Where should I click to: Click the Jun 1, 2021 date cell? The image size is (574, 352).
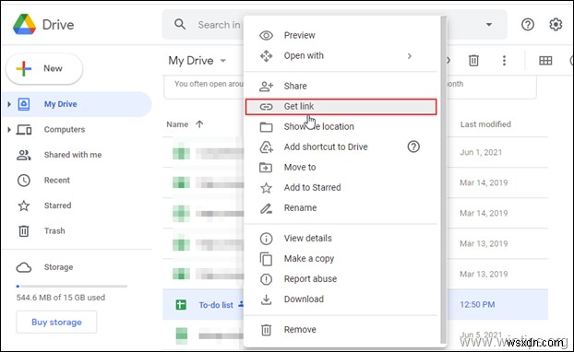(x=481, y=152)
